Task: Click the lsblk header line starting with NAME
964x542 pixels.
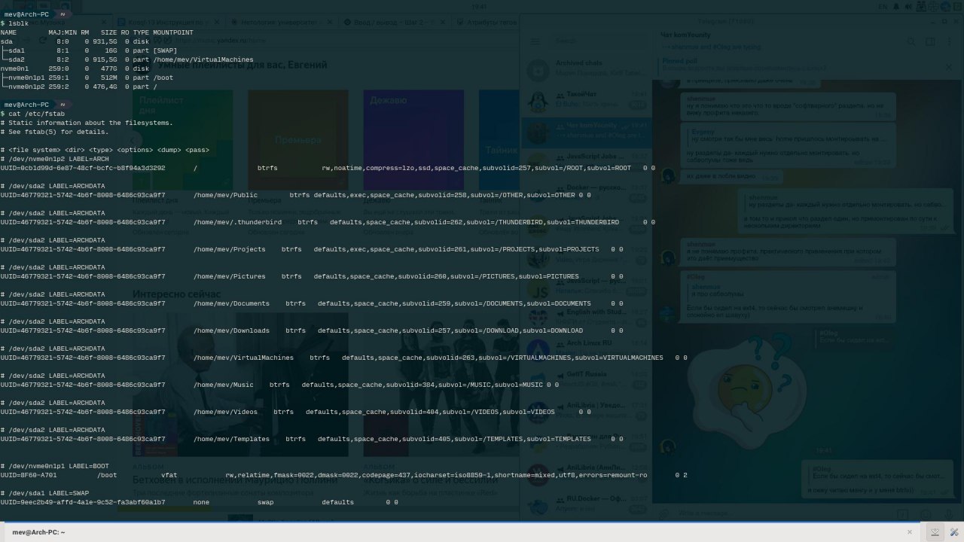Action: coord(96,33)
